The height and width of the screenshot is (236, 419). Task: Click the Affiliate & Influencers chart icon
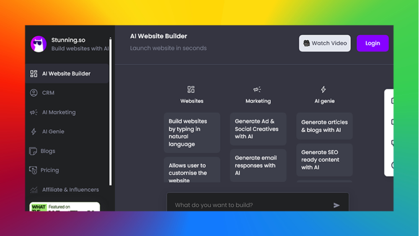tap(34, 189)
